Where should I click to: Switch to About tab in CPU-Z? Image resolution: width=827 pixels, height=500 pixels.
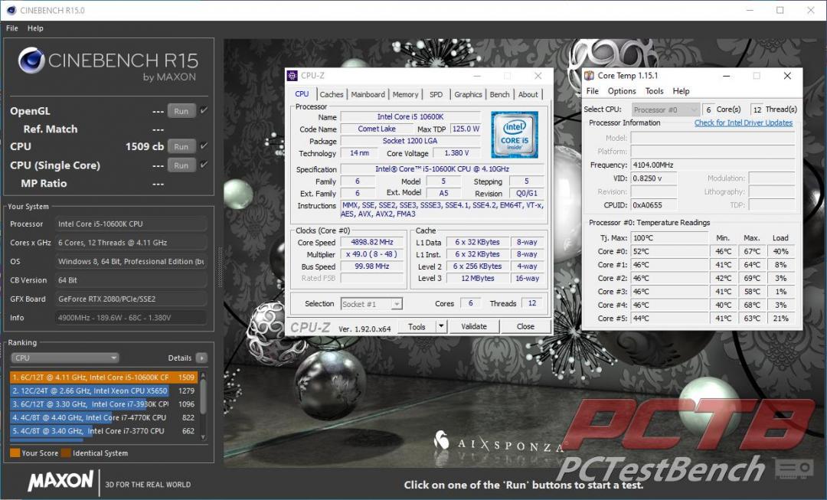pyautogui.click(x=528, y=94)
